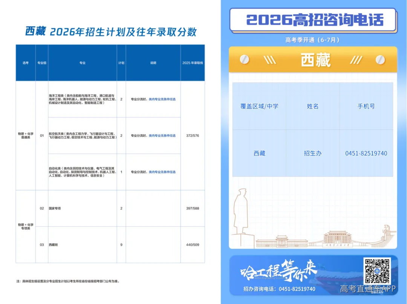407x304 pixels.
Task: Click the 手机号 header cell
Action: (x=366, y=106)
